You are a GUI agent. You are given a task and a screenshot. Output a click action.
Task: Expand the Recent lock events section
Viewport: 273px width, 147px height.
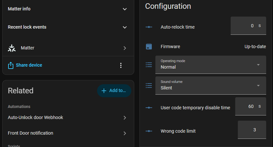(68, 27)
